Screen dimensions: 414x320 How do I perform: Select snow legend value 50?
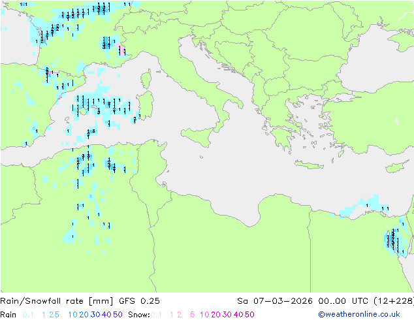click(249, 315)
